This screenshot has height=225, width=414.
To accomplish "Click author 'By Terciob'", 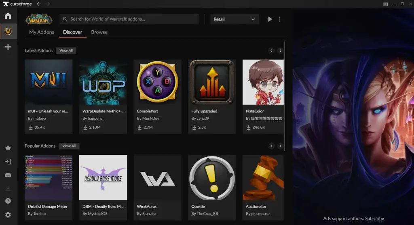I will tap(37, 214).
